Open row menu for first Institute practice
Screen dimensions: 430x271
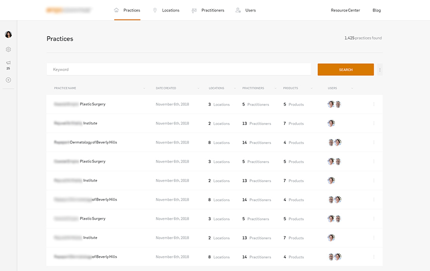(374, 123)
